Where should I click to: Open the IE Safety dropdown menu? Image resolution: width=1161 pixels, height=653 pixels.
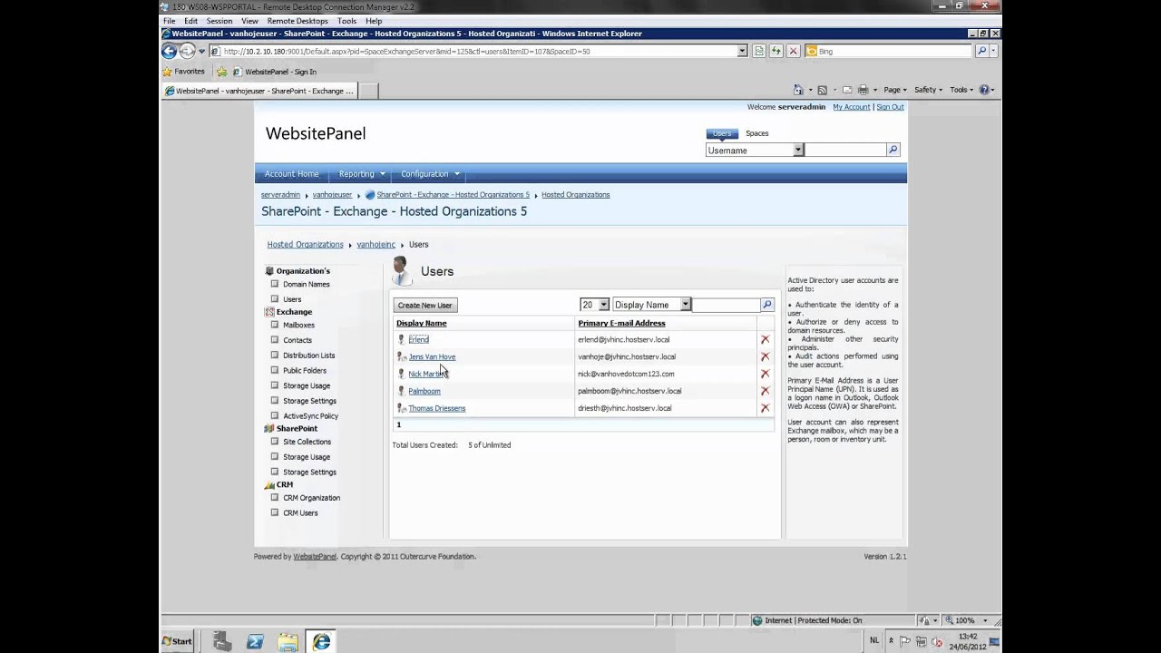point(928,90)
